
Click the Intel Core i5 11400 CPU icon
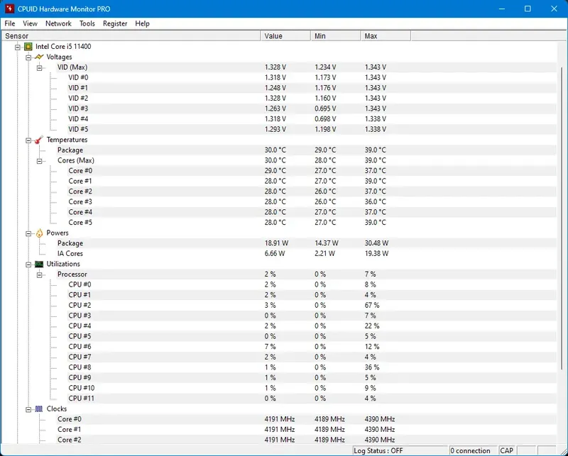tap(28, 47)
